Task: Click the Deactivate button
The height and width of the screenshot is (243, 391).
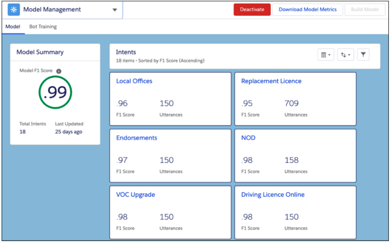Action: [x=252, y=10]
